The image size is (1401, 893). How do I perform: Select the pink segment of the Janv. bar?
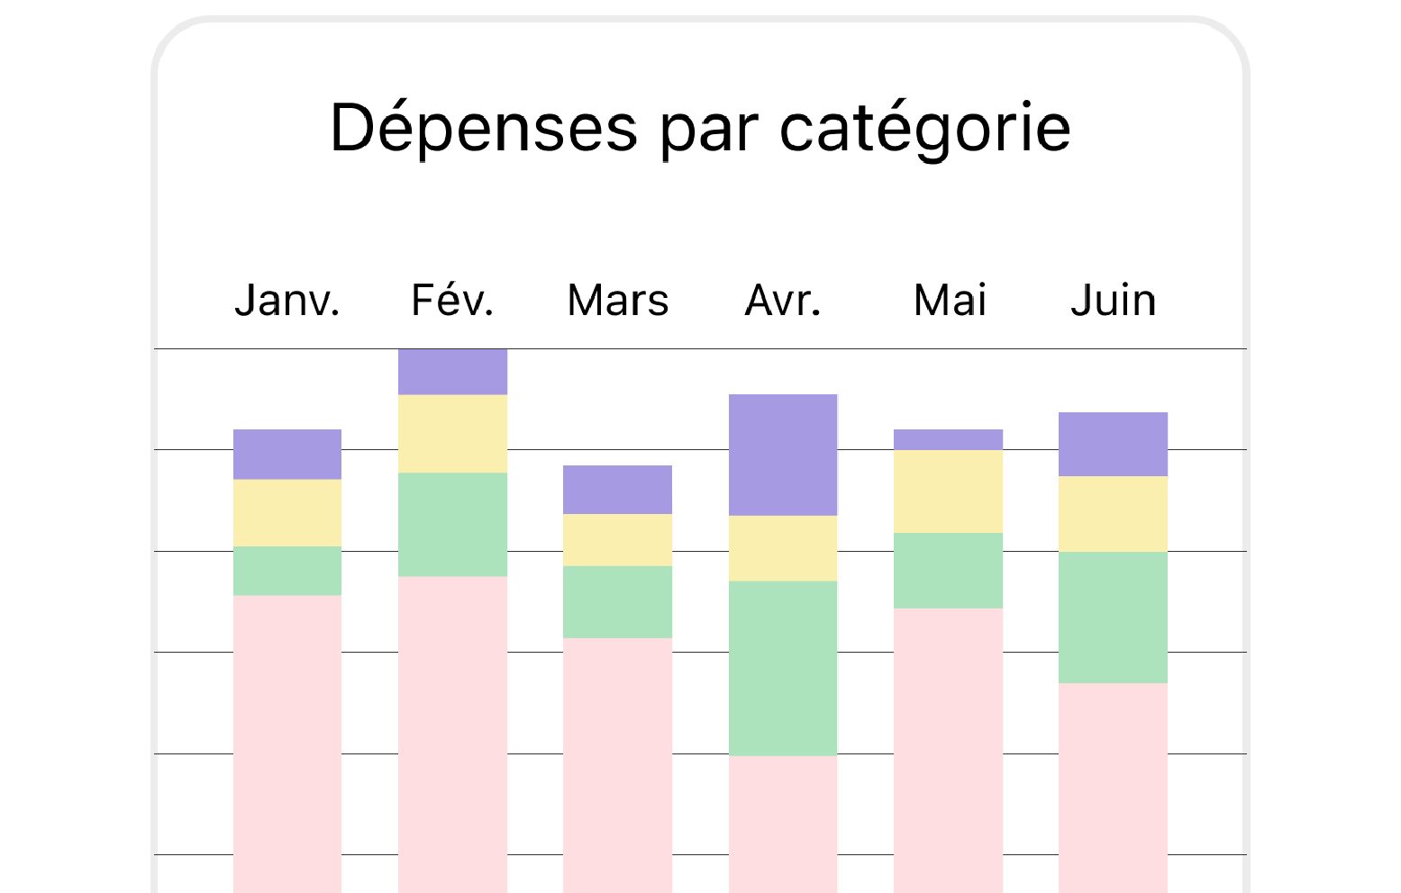pyautogui.click(x=287, y=743)
